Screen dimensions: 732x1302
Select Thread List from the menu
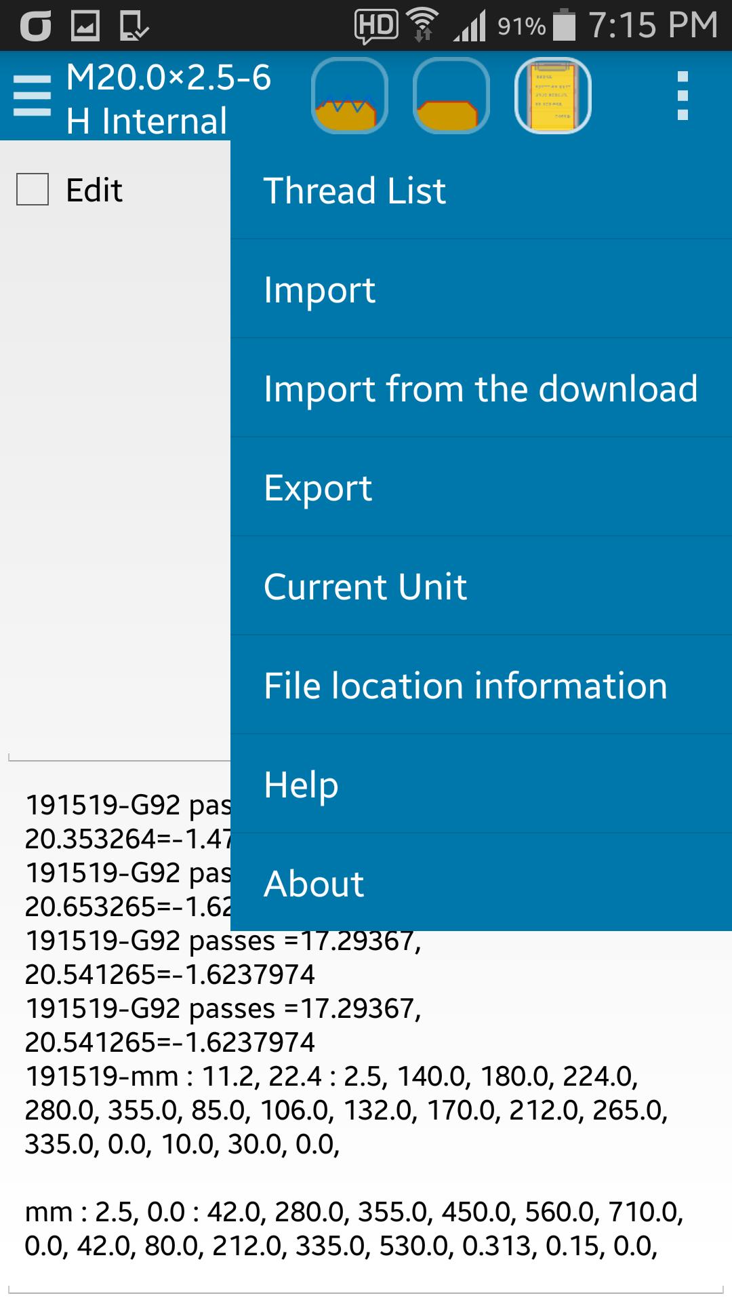coord(481,190)
